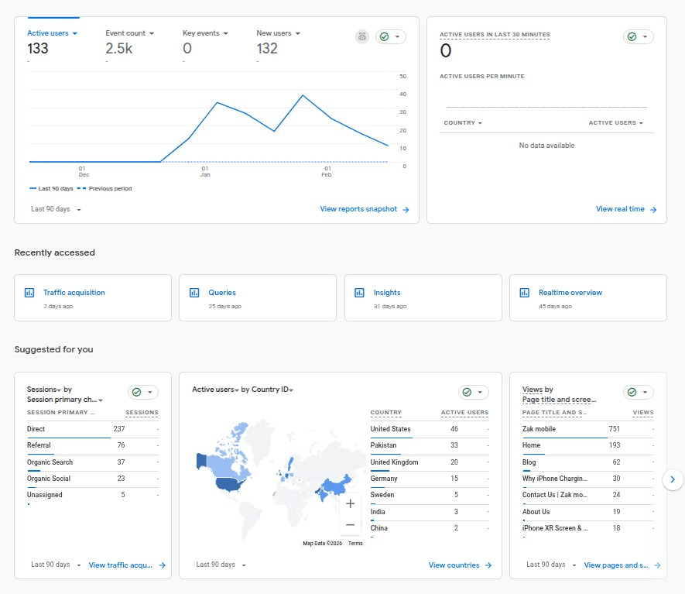Viewport: 685px width, 594px height.
Task: Open the View countries link
Action: pyautogui.click(x=460, y=565)
